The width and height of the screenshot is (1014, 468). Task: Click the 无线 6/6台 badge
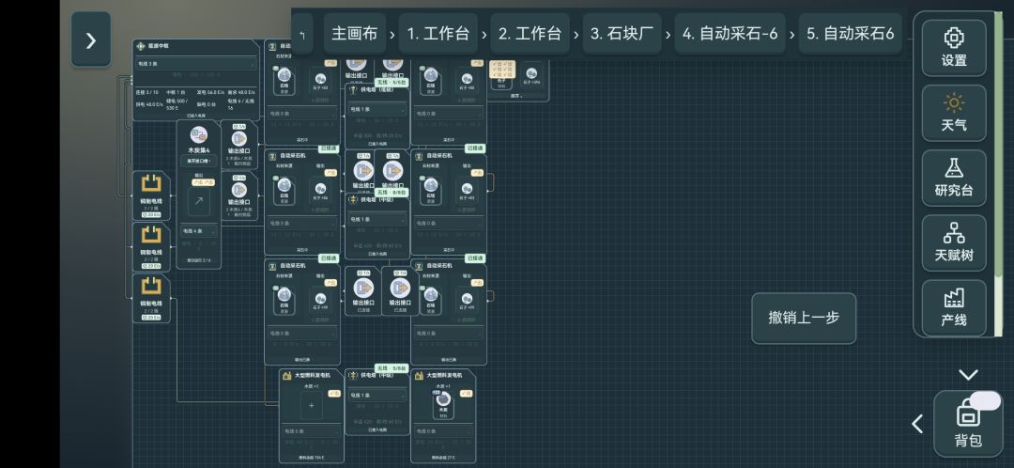[392, 83]
